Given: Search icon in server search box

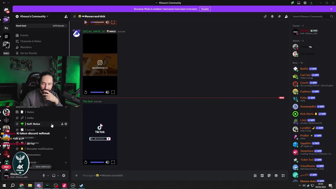Looking at the screenshot, I should (332, 16).
